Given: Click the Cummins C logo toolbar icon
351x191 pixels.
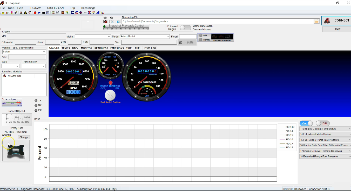Looking at the screenshot, I should click(72, 12).
